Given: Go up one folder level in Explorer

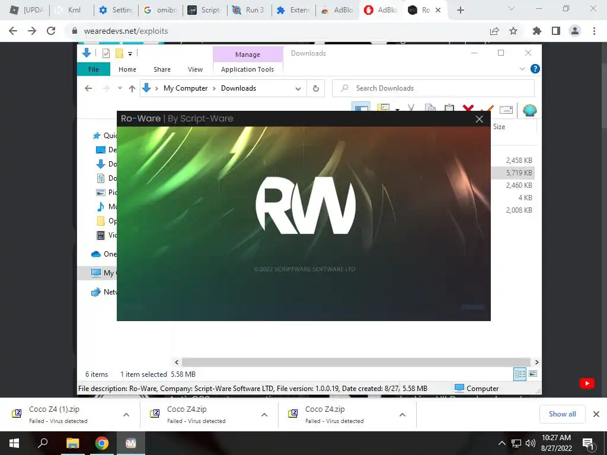Looking at the screenshot, I should [132, 89].
